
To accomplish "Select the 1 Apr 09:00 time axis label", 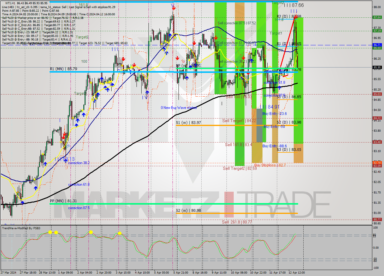I will 65,273.
